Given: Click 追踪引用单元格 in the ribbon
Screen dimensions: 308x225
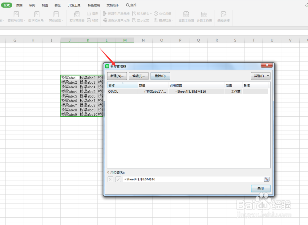Looking at the screenshot, I should click(x=116, y=14).
